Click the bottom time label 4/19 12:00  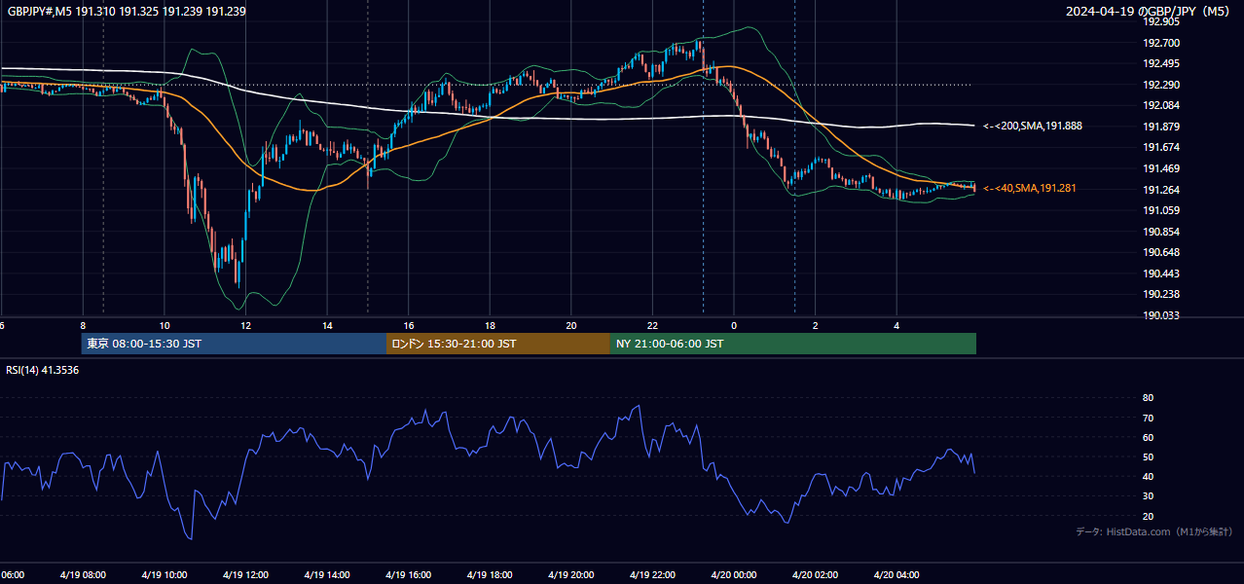coord(245,574)
